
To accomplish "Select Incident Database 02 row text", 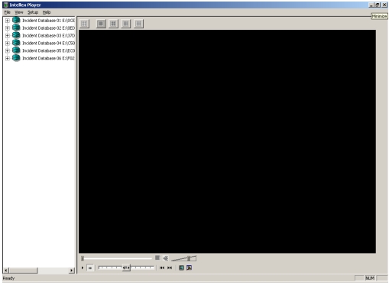I will click(48, 28).
